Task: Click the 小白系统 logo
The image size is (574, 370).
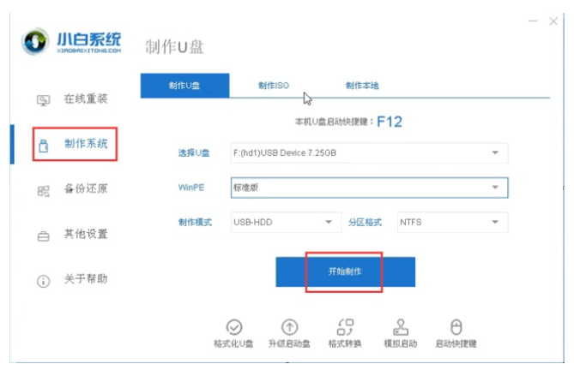Action: point(71,42)
